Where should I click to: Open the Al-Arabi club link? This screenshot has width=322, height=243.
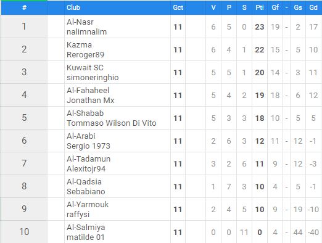tap(81, 136)
